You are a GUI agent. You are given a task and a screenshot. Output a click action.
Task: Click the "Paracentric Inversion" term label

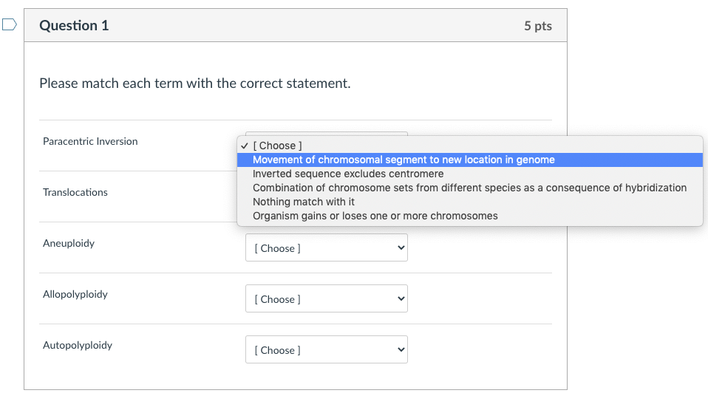coord(90,141)
